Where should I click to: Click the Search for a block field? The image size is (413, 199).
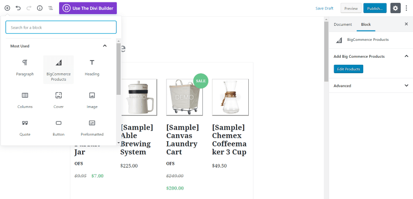click(61, 27)
